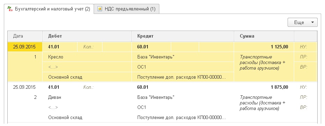This screenshot has height=126, width=325.
Task: Click entry number 2 in the Дата column
Action: point(35,97)
